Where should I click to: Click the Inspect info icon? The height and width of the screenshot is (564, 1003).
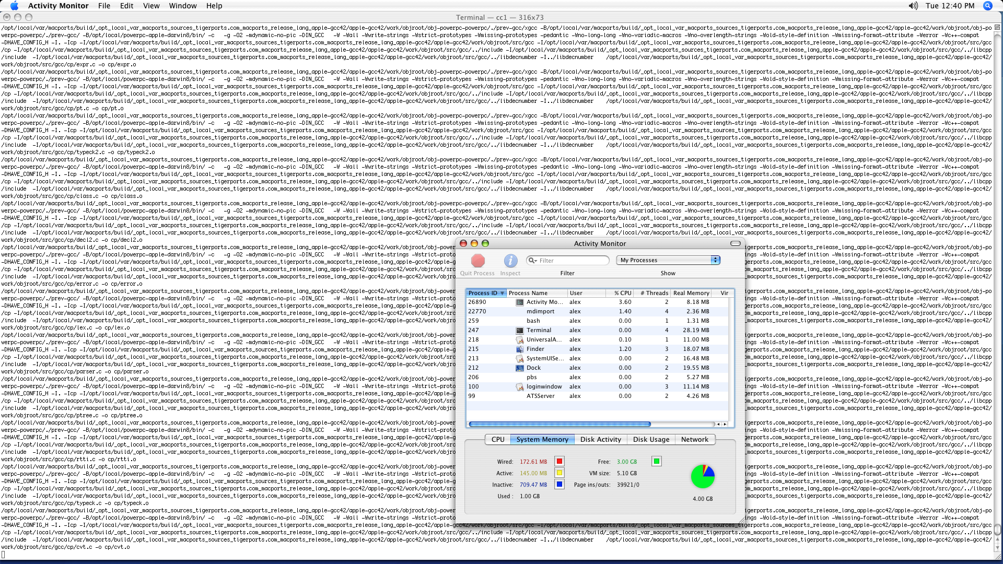510,261
